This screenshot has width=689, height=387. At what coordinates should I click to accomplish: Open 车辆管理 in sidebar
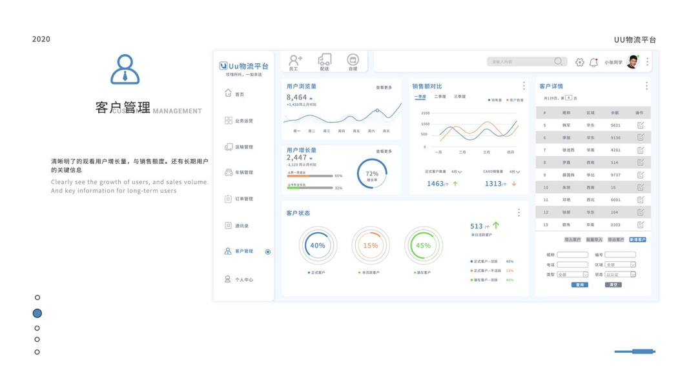(x=239, y=172)
